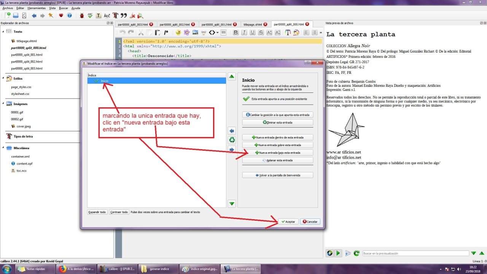The width and height of the screenshot is (487, 274).
Task: Toggle auto-reload button in the preview panel
Action: (329, 253)
